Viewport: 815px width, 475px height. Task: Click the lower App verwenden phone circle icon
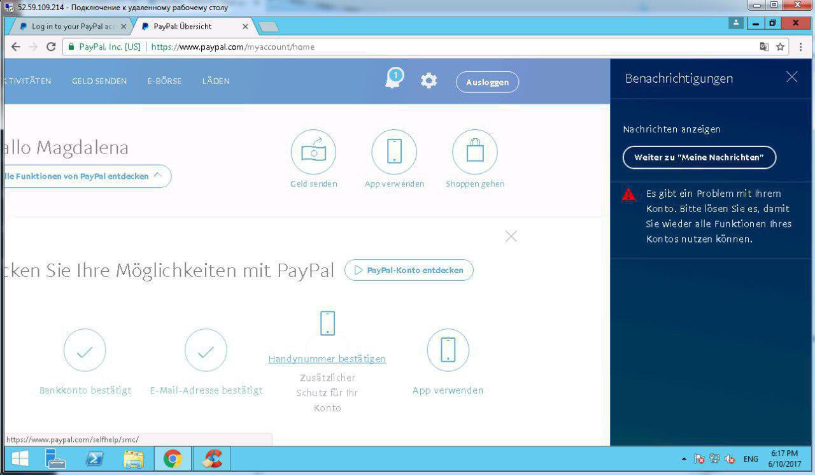(x=448, y=350)
